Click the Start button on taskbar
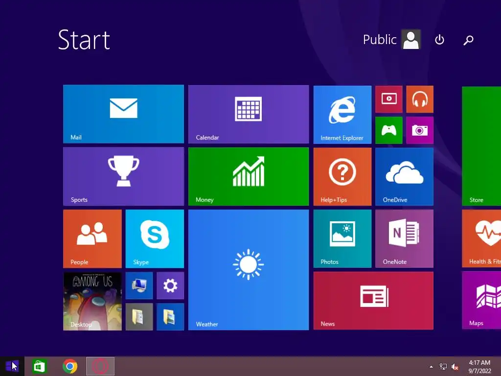The width and height of the screenshot is (501, 376). coord(12,366)
